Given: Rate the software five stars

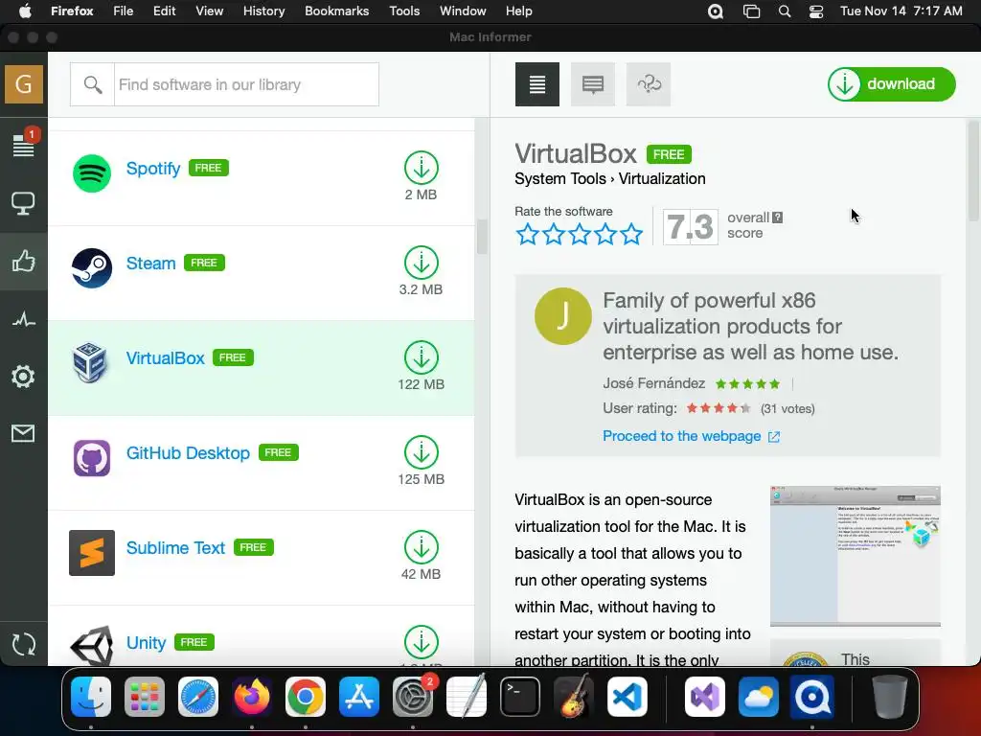Looking at the screenshot, I should [631, 234].
